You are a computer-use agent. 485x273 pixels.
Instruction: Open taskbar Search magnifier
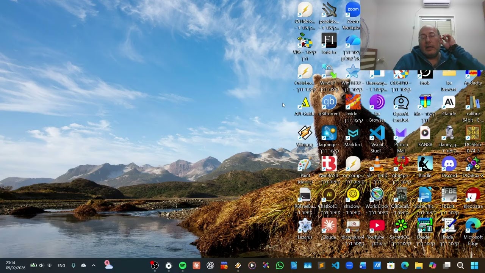tap(460, 265)
